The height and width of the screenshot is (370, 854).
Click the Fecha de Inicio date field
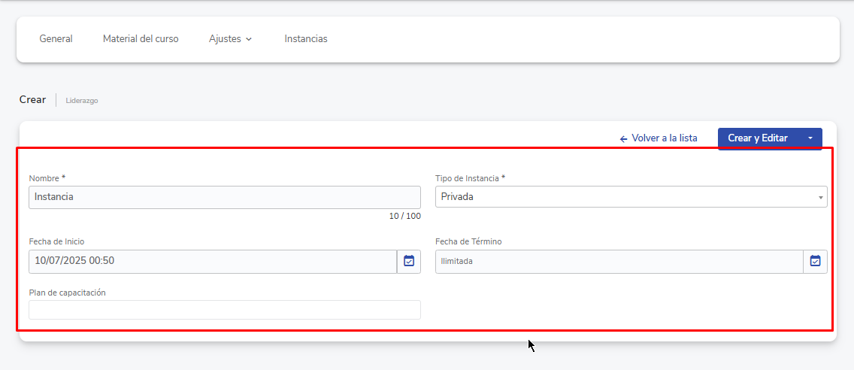click(x=213, y=262)
